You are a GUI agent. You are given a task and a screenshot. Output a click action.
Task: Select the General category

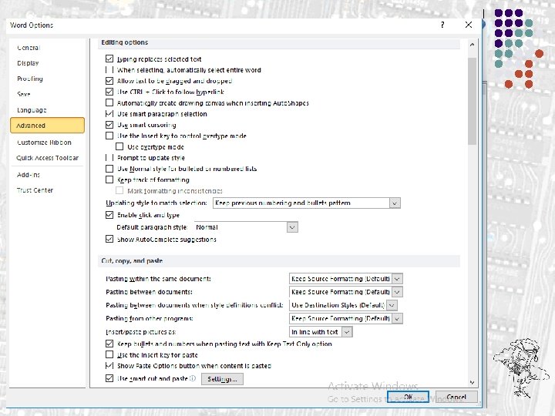click(48, 48)
